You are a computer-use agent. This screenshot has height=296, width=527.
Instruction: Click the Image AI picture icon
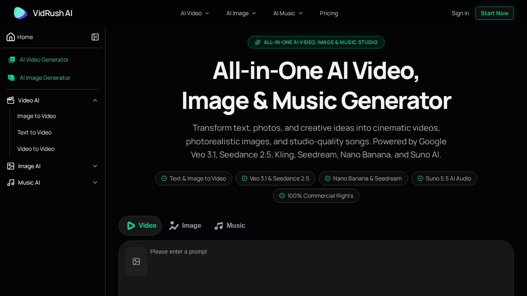[x=11, y=166]
